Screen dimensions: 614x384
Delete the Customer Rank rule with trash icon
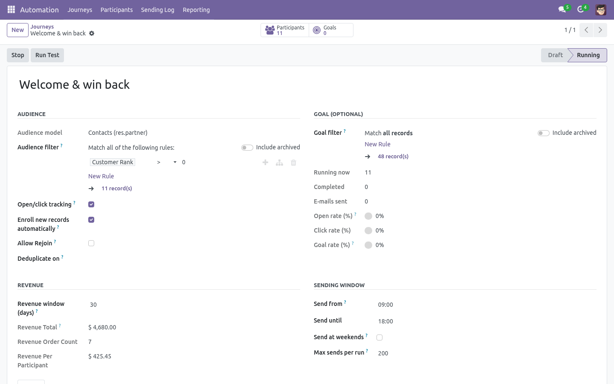click(293, 163)
